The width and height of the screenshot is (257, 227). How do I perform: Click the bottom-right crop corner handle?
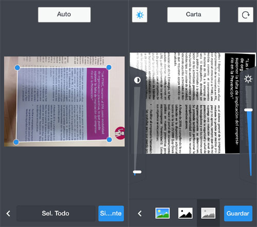click(109, 140)
